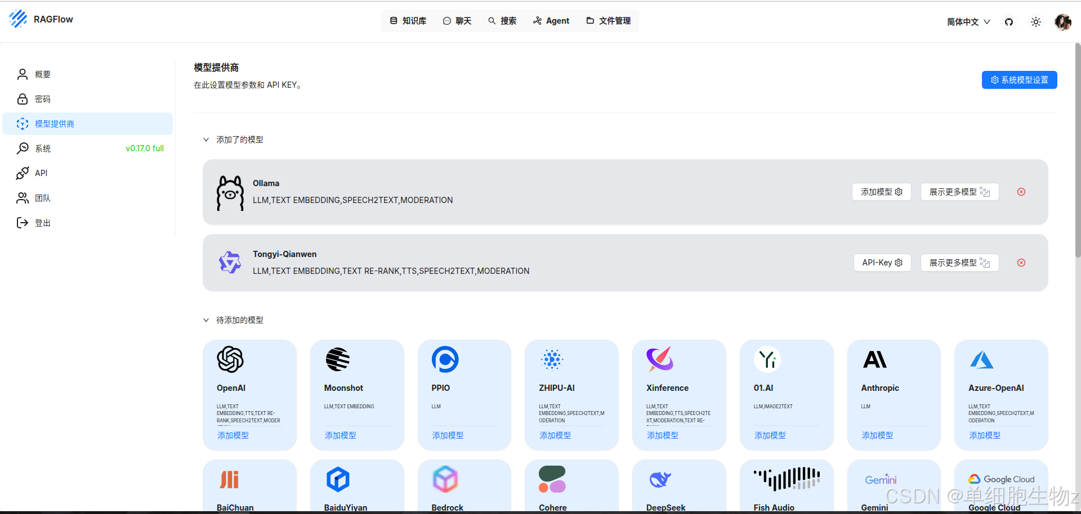The image size is (1081, 514).
Task: Open 概要 in the sidebar
Action: (87, 74)
